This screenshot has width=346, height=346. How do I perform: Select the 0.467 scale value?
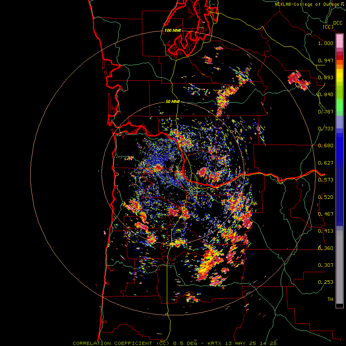coord(326,214)
